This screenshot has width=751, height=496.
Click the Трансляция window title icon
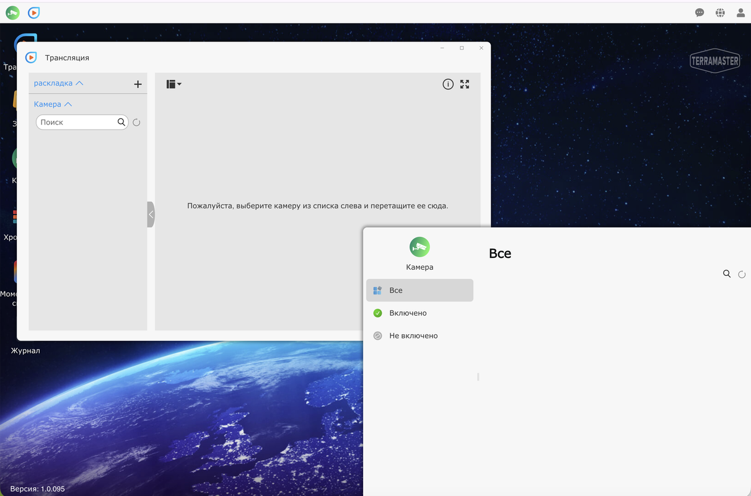(x=31, y=58)
